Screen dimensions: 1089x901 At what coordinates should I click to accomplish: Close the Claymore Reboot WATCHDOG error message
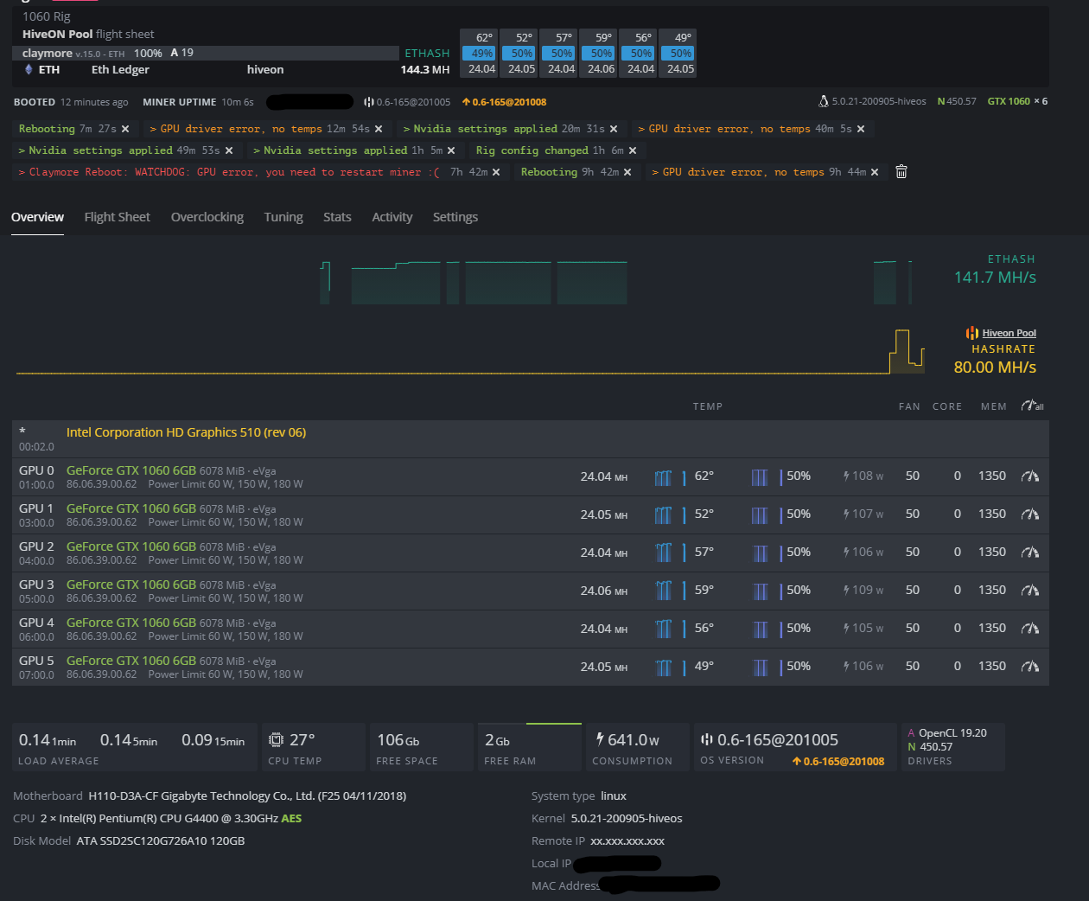click(x=496, y=172)
